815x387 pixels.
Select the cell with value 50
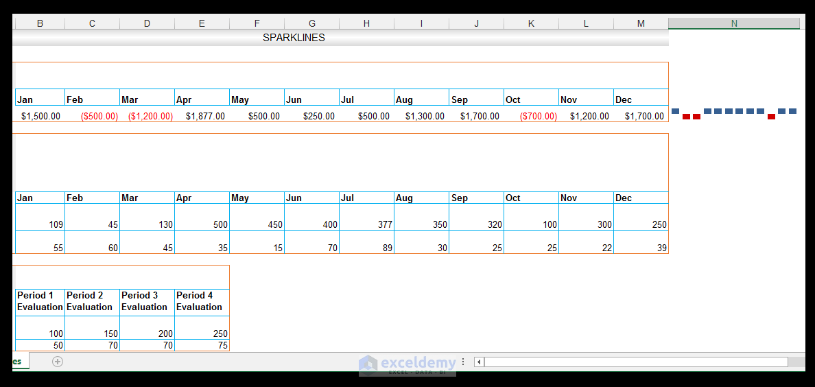click(40, 345)
